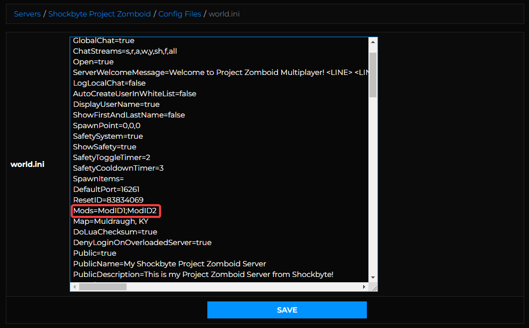Open the Config Files breadcrumb link
529x328 pixels.
(x=180, y=14)
